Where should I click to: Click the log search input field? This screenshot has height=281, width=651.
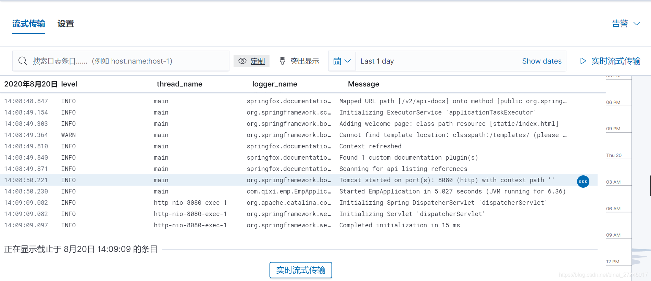coord(121,61)
